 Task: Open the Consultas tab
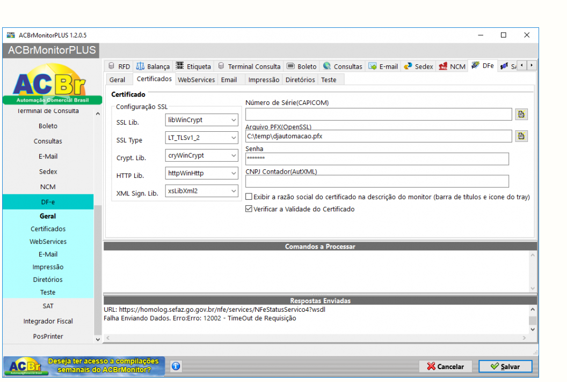pyautogui.click(x=343, y=66)
